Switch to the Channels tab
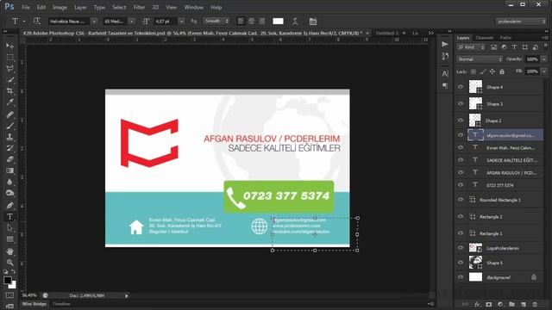552x310 pixels. click(484, 38)
